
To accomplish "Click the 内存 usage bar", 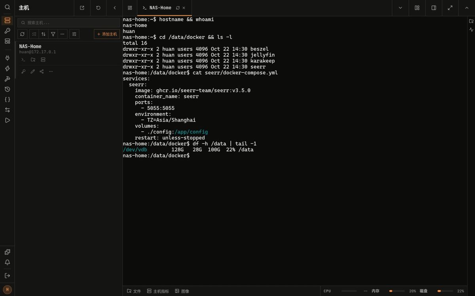I will [x=397, y=291].
